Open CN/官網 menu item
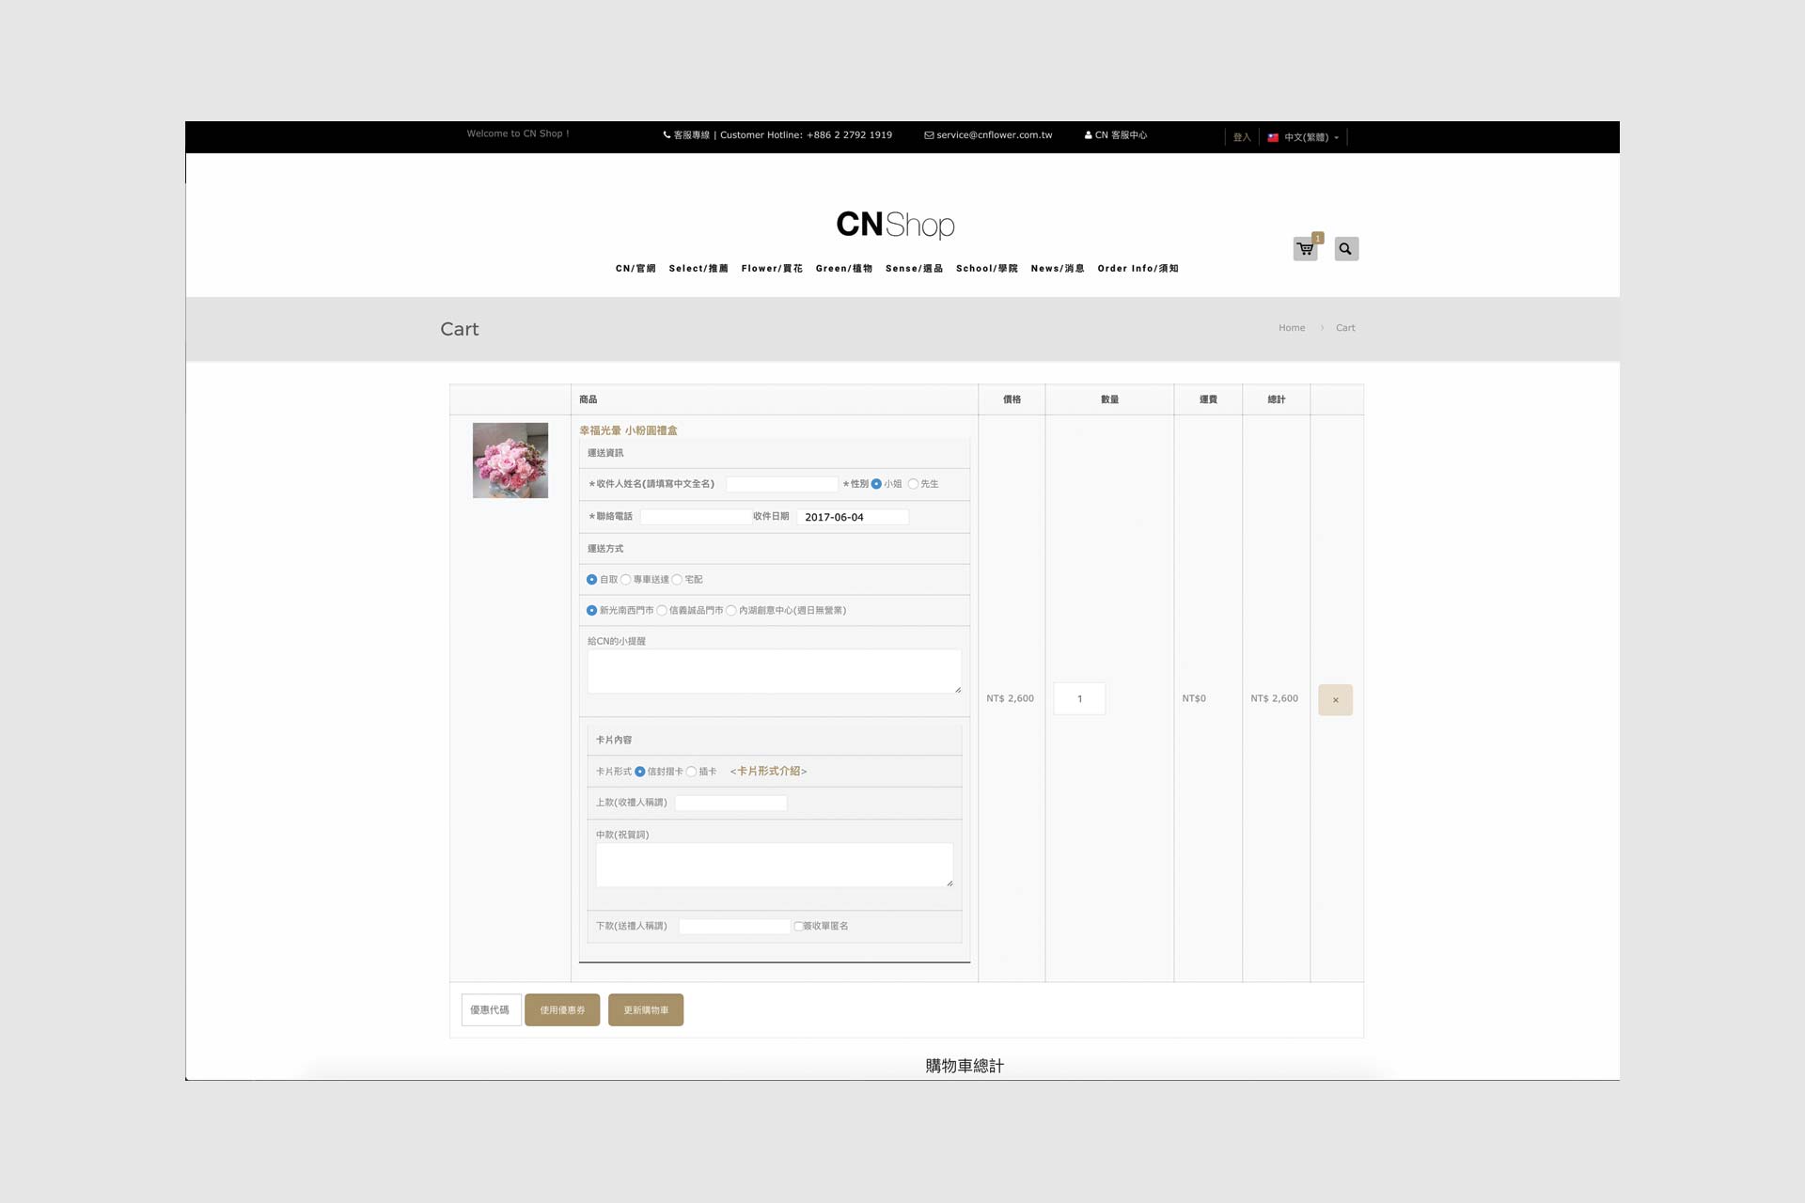The height and width of the screenshot is (1203, 1805). 636,269
